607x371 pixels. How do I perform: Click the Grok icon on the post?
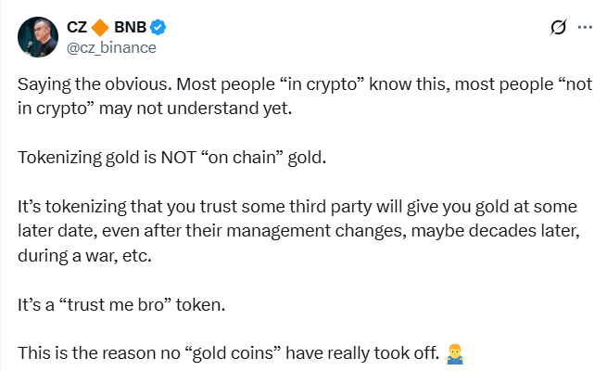pyautogui.click(x=558, y=27)
